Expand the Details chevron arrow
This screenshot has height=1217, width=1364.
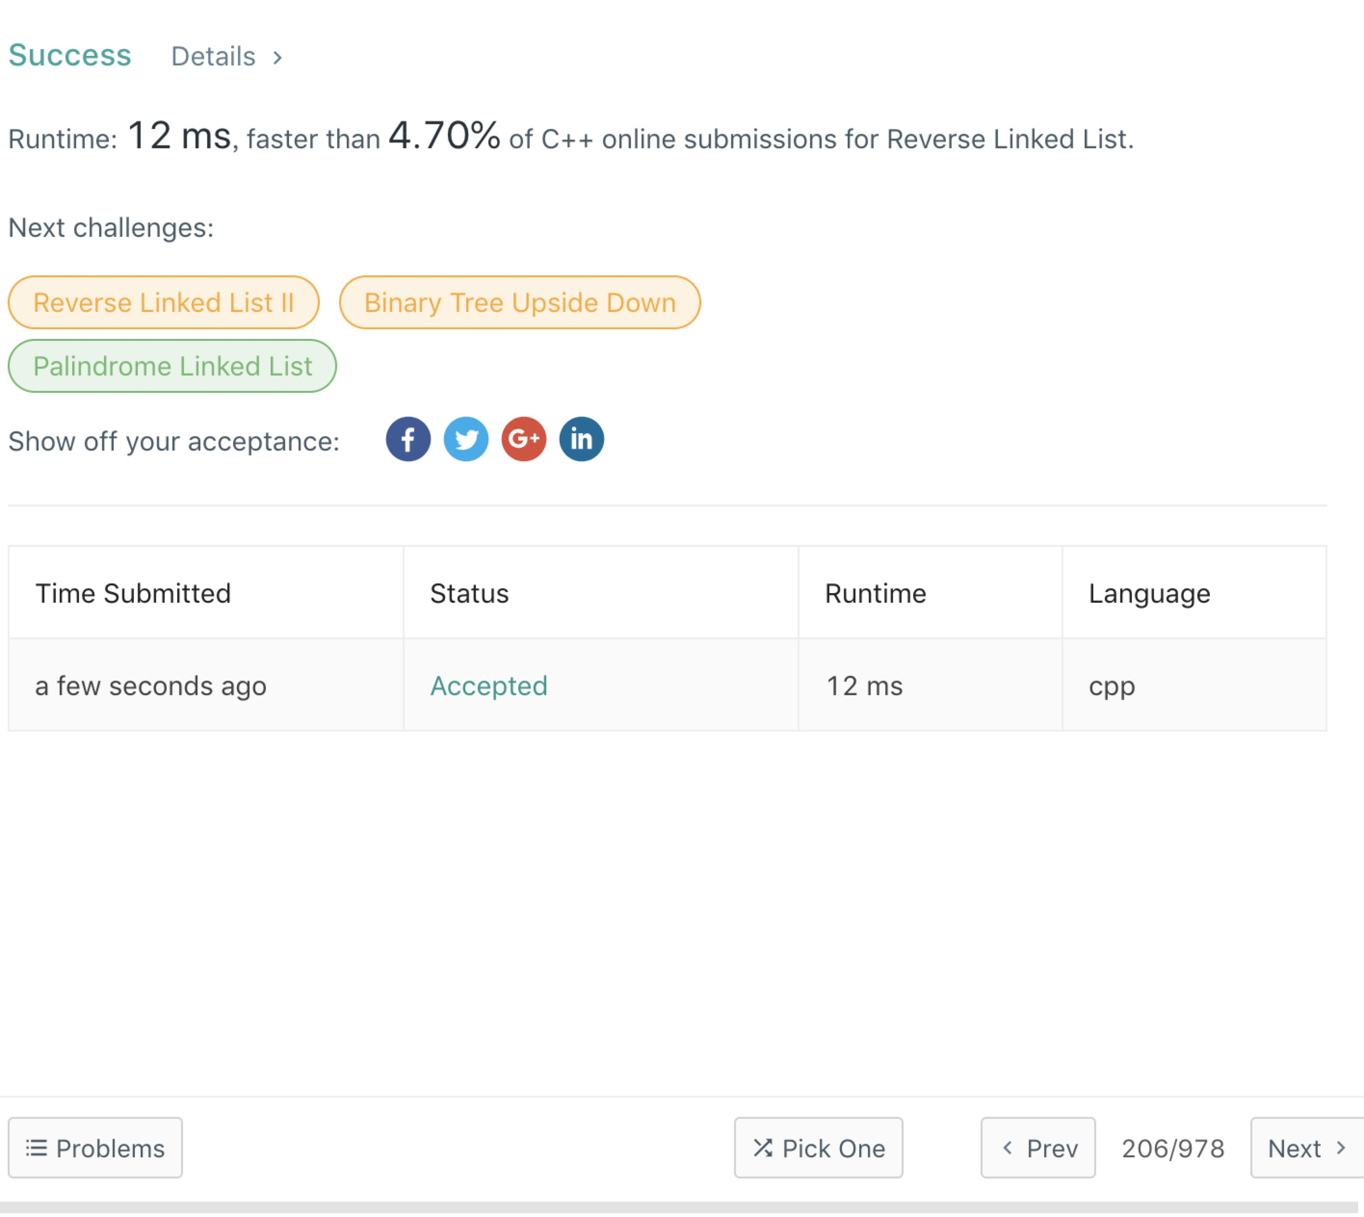click(277, 57)
